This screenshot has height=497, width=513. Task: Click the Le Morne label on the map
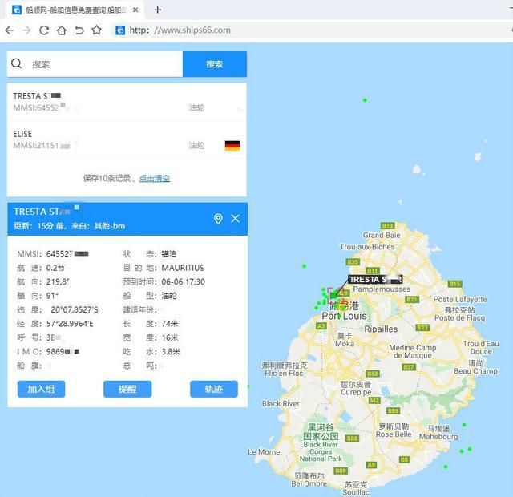264,452
